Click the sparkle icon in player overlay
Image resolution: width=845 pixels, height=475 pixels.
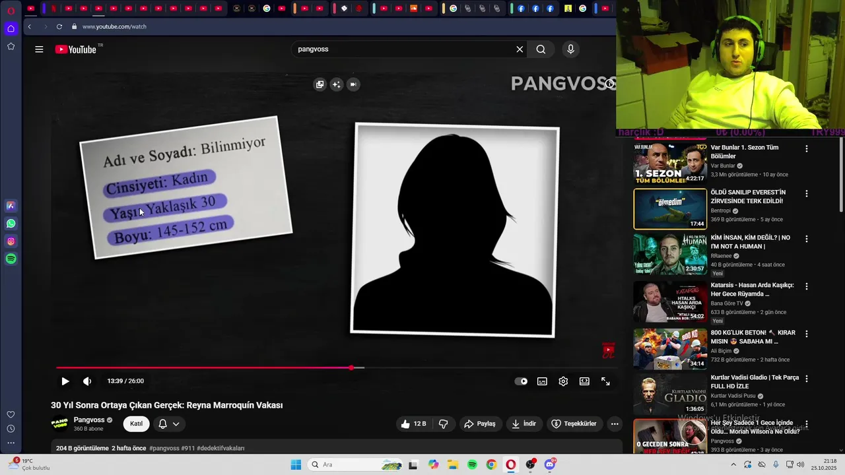[337, 84]
